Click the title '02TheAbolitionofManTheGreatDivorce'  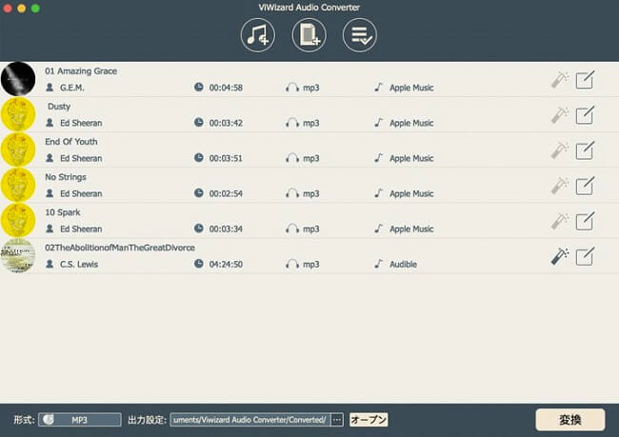click(x=120, y=248)
